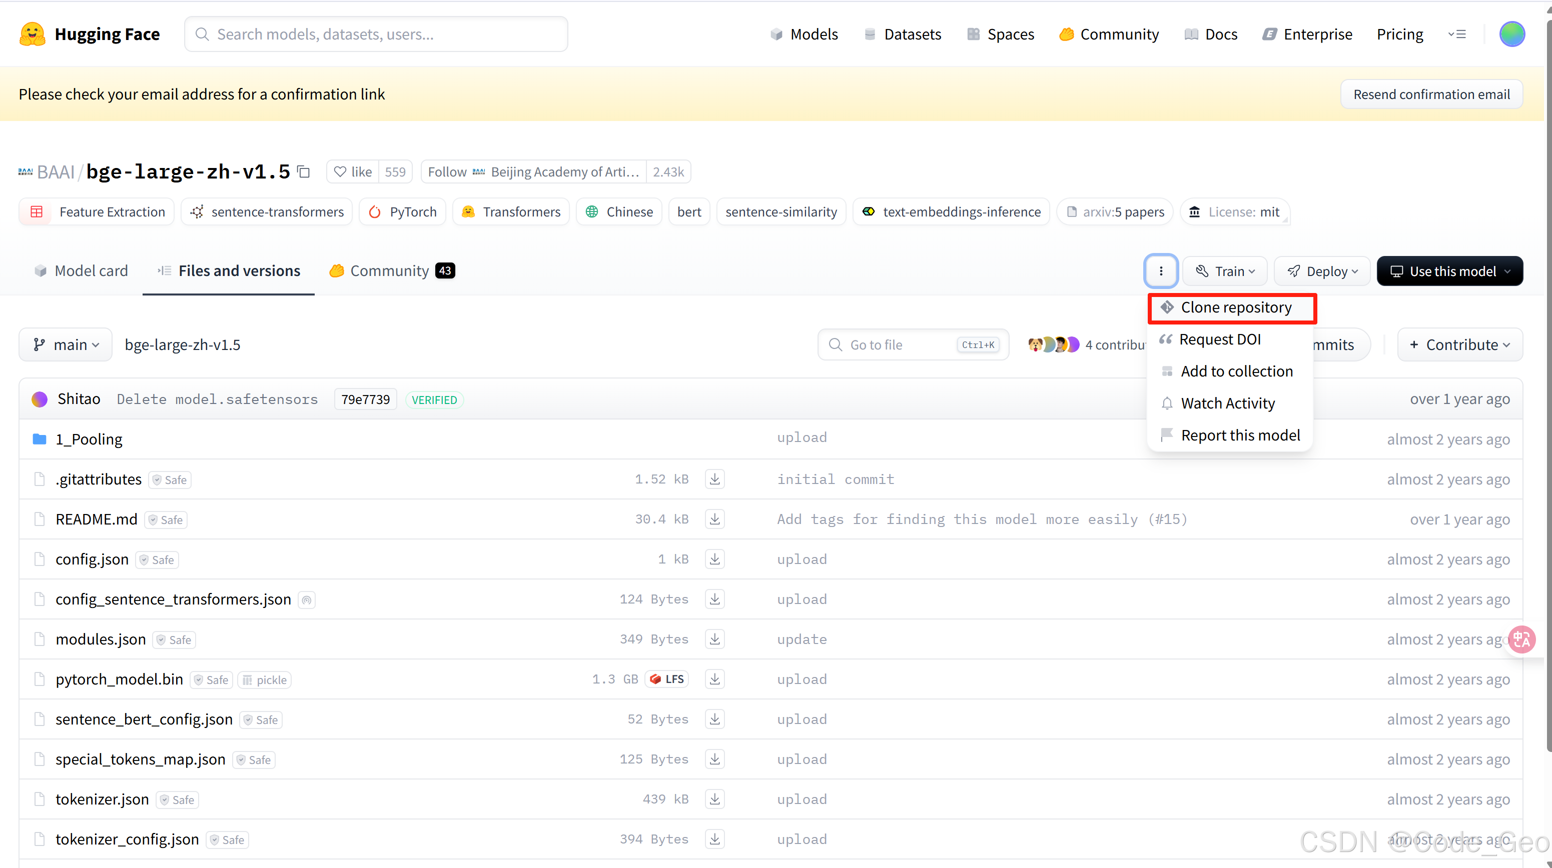Viewport: 1552px width, 868px height.
Task: Click the BAAI organization link
Action: click(x=56, y=172)
